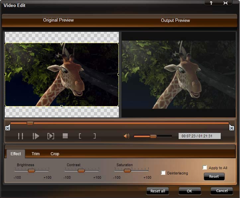Click the Original Preview video image
Screen dimensions: 240x198
point(62,75)
